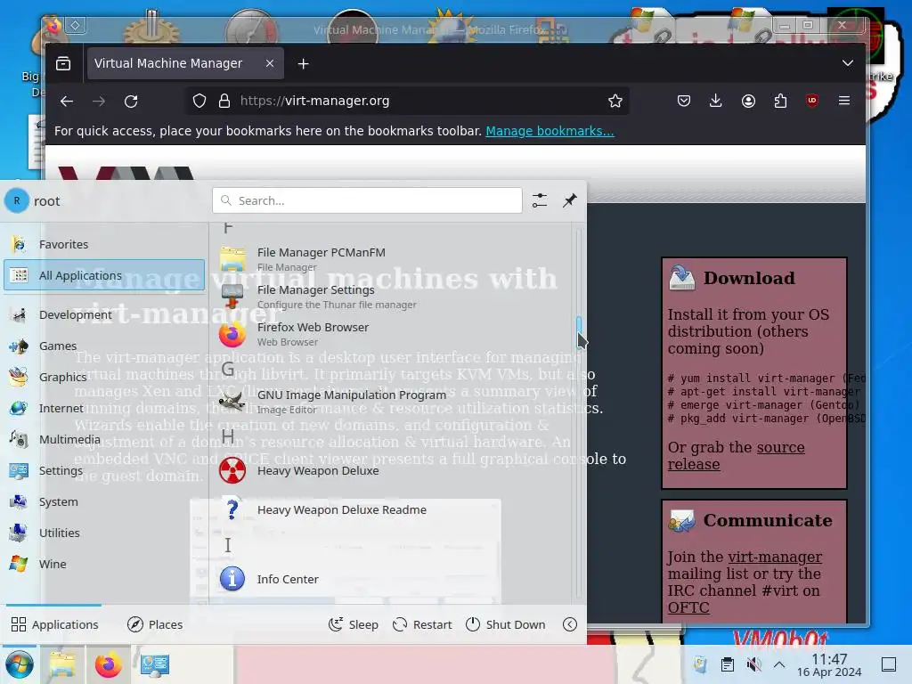912x684 pixels.
Task: Click the Restart button
Action: point(422,624)
